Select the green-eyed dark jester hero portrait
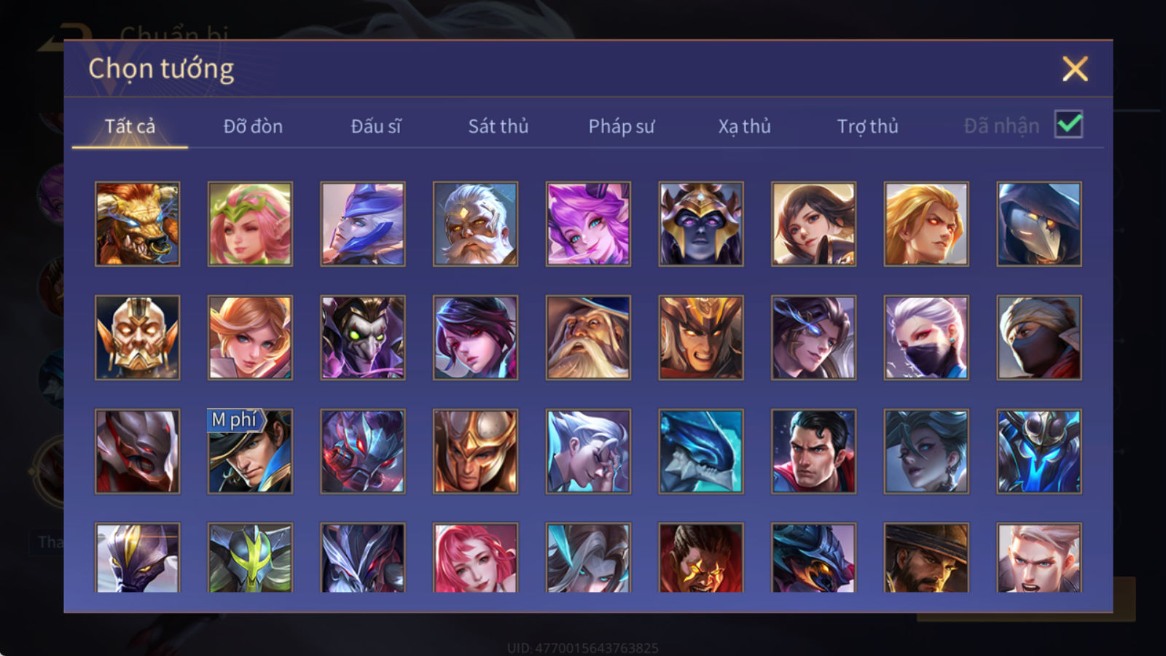 362,337
